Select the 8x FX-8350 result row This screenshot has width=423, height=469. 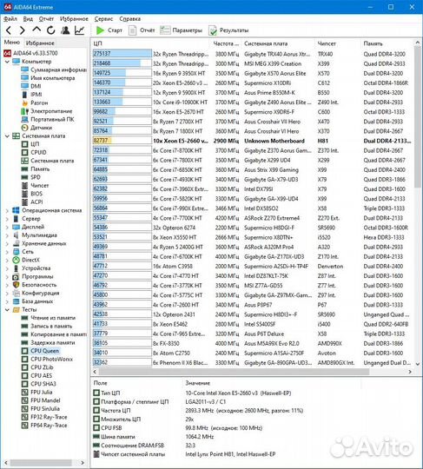[253, 343]
